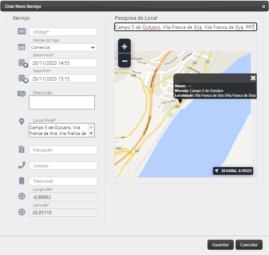
Task: Click the Localidade: Vila Franca de Xira text
Action: (x=215, y=96)
